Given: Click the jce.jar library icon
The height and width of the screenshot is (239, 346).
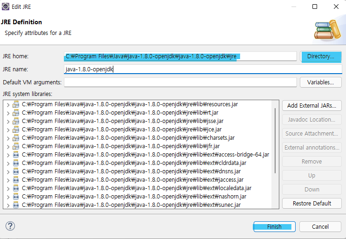Looking at the screenshot, I should pyautogui.click(x=16, y=130).
